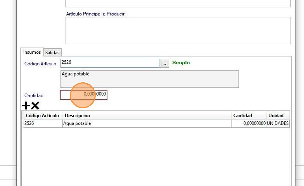Switch to the Salidas tab
Viewport: 304px width, 186px height.
[52, 52]
